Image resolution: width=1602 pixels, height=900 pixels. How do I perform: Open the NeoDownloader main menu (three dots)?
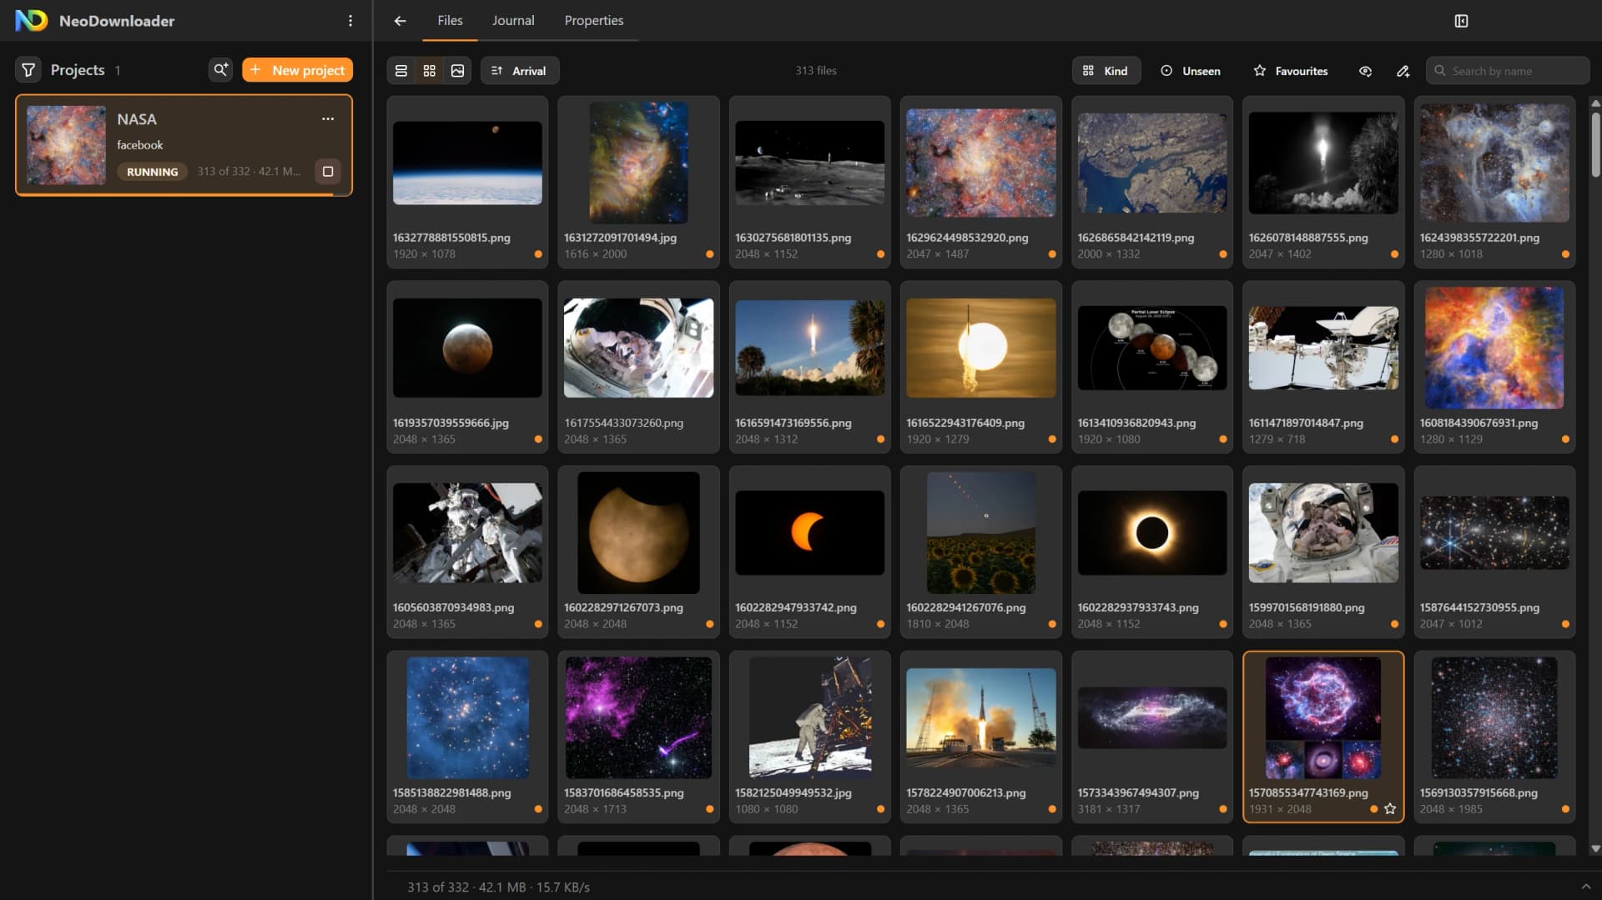click(x=350, y=21)
